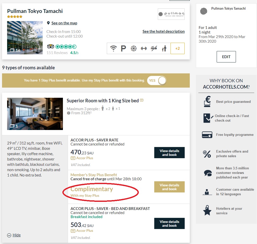Click the Complimentary price text
This screenshot has height=244, width=257.
click(x=92, y=189)
